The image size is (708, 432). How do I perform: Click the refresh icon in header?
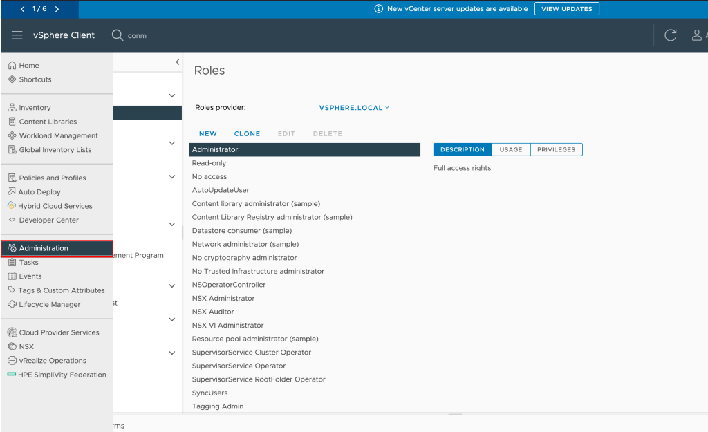click(x=670, y=35)
